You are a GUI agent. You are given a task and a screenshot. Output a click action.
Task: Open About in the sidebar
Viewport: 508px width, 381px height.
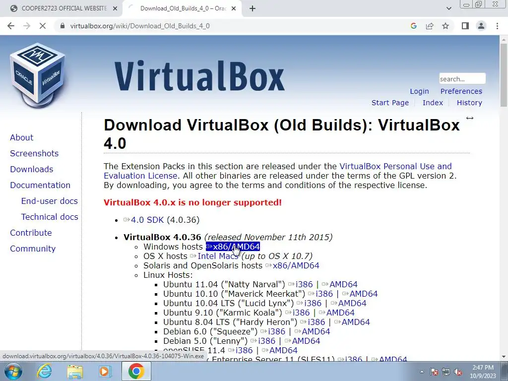pyautogui.click(x=21, y=137)
